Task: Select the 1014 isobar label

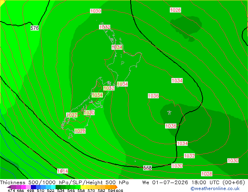Action: 63,171
